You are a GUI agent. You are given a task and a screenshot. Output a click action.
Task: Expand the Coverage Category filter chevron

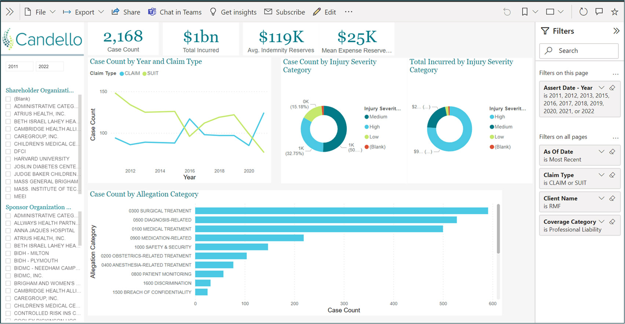point(601,222)
